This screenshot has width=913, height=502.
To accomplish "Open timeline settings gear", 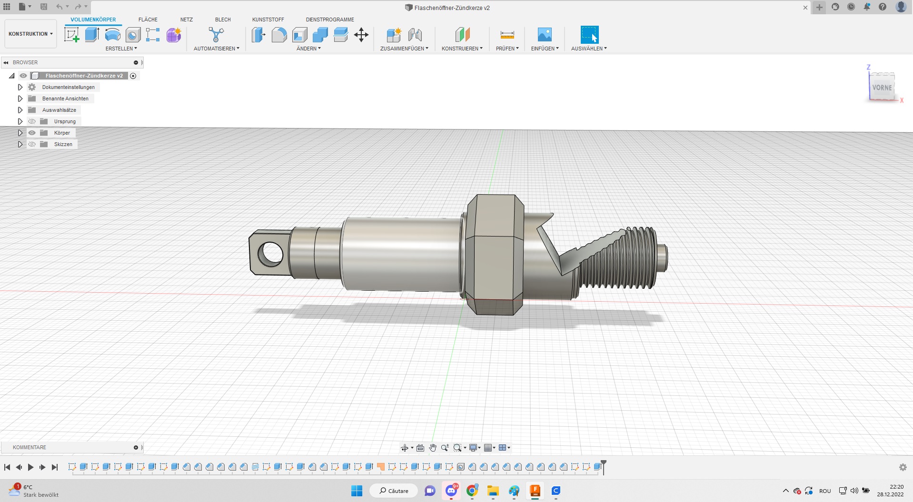I will (903, 467).
